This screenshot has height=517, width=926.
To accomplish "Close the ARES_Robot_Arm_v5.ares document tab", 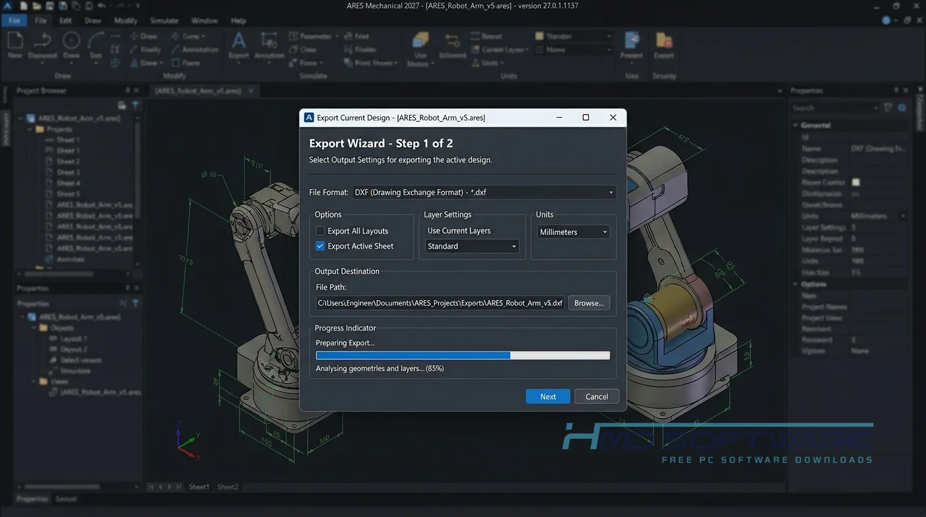I will (251, 90).
